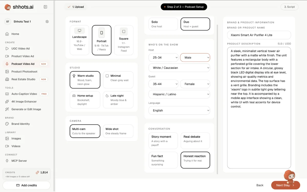This screenshot has width=307, height=192.
Task: Click the Brand Identity palette icon
Action: (x=7, y=124)
